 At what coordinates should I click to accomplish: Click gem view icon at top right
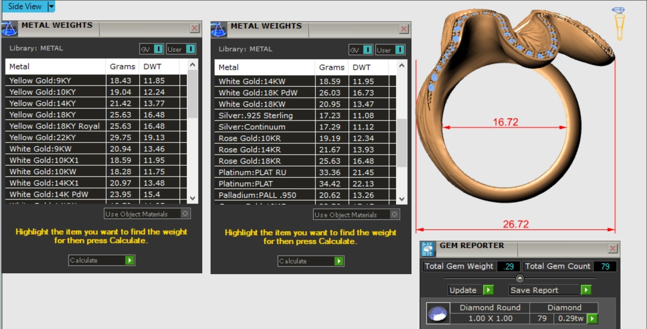point(618,24)
